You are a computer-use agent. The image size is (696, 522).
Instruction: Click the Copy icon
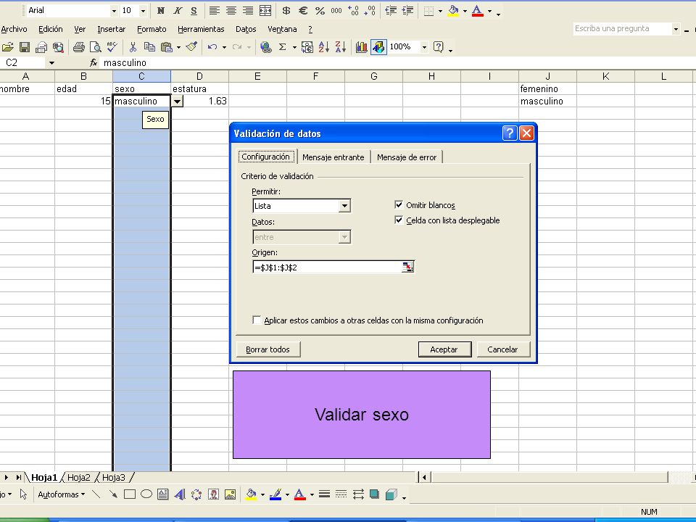(x=149, y=47)
